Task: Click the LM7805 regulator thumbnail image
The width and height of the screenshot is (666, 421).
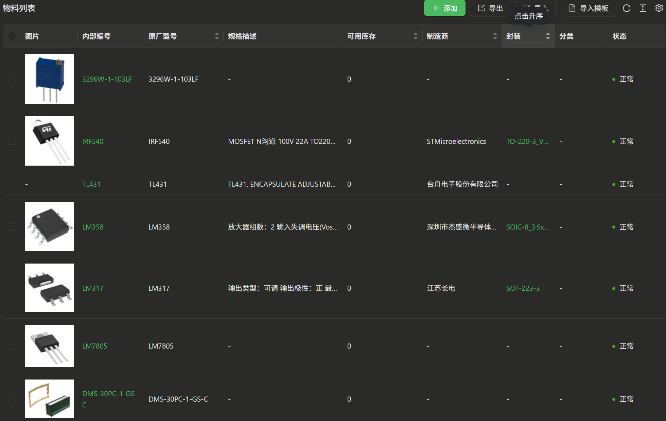Action: tap(50, 346)
